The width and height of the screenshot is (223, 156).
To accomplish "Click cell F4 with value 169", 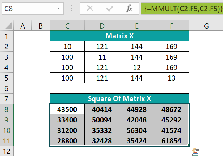I will 172,68.
